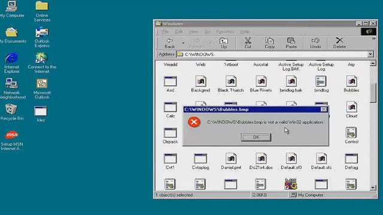Click the Web folder label
This screenshot has height=215, width=383.
200,64
